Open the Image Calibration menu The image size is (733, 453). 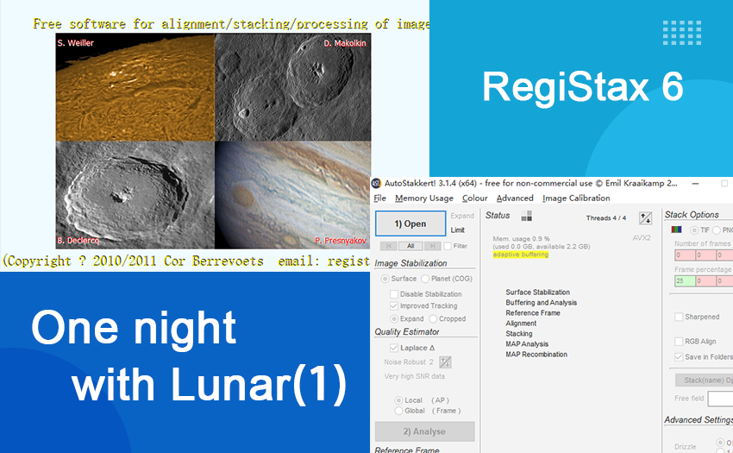tap(576, 198)
